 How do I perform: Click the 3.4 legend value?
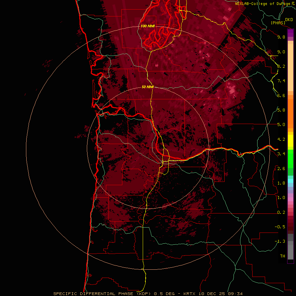point(281,154)
